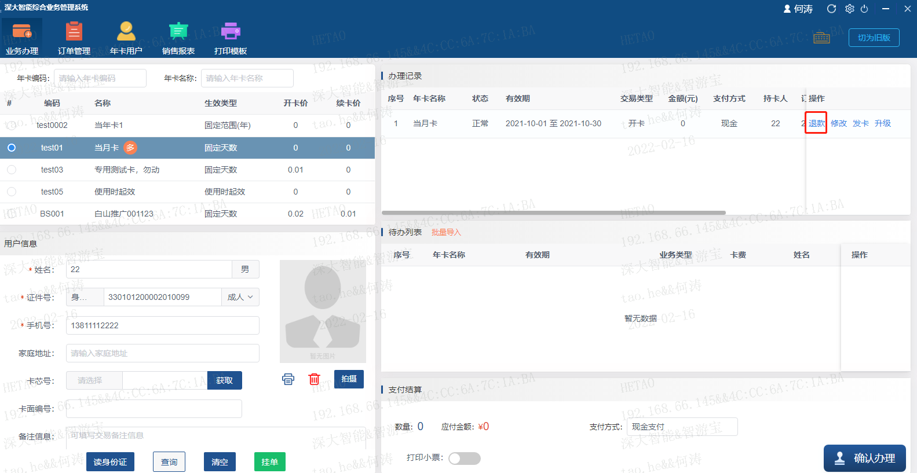Open the 支付方式 现金支付 dropdown
The image size is (917, 473).
(x=682, y=427)
